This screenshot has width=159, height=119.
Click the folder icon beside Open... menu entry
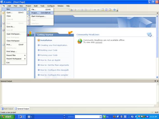[x=4, y=13]
